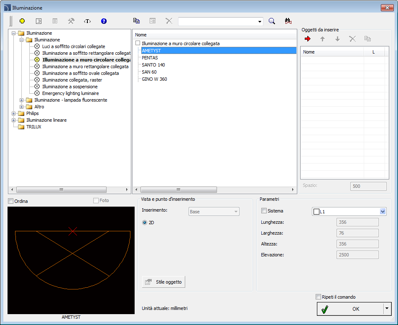Open the search combo box dropdown
Viewport: 398px width, 325px height.
pos(260,22)
